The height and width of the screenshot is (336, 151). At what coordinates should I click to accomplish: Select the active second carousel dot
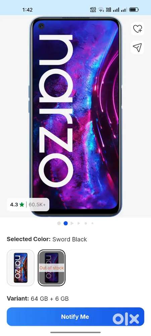pos(66,223)
